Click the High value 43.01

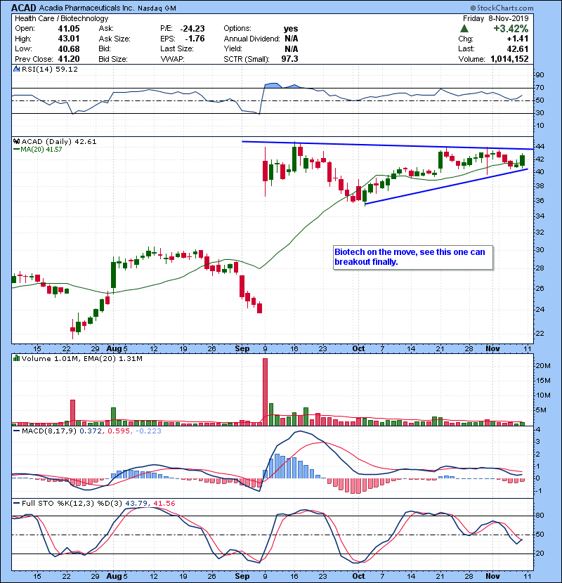69,39
